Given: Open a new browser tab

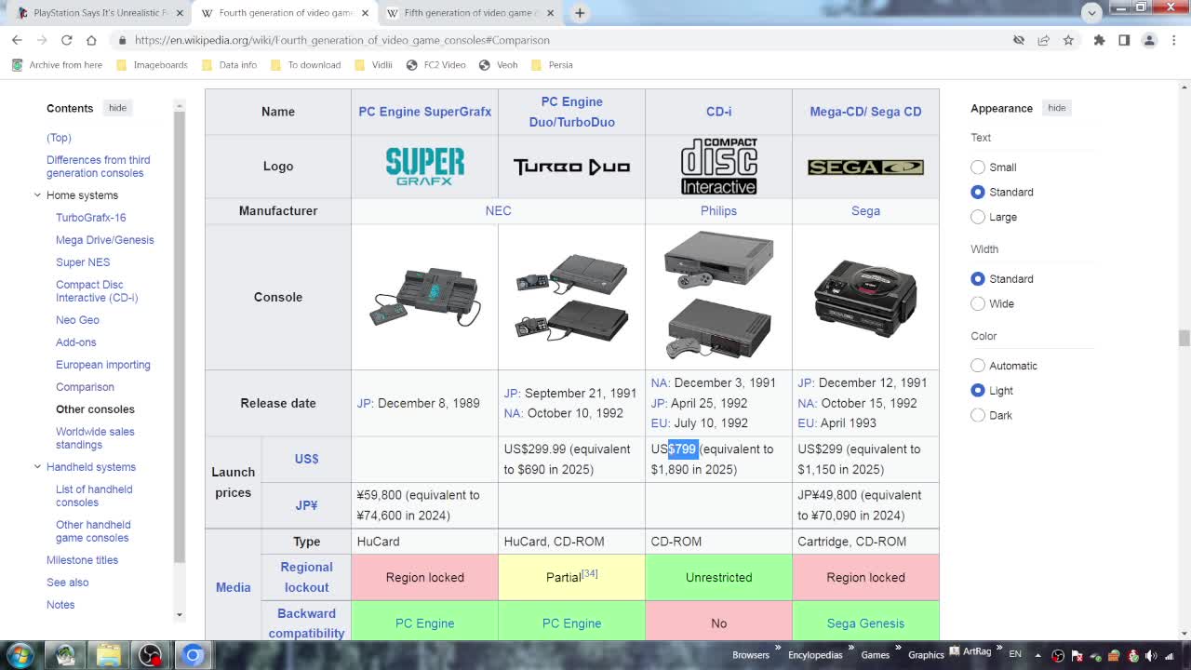Looking at the screenshot, I should pos(580,13).
